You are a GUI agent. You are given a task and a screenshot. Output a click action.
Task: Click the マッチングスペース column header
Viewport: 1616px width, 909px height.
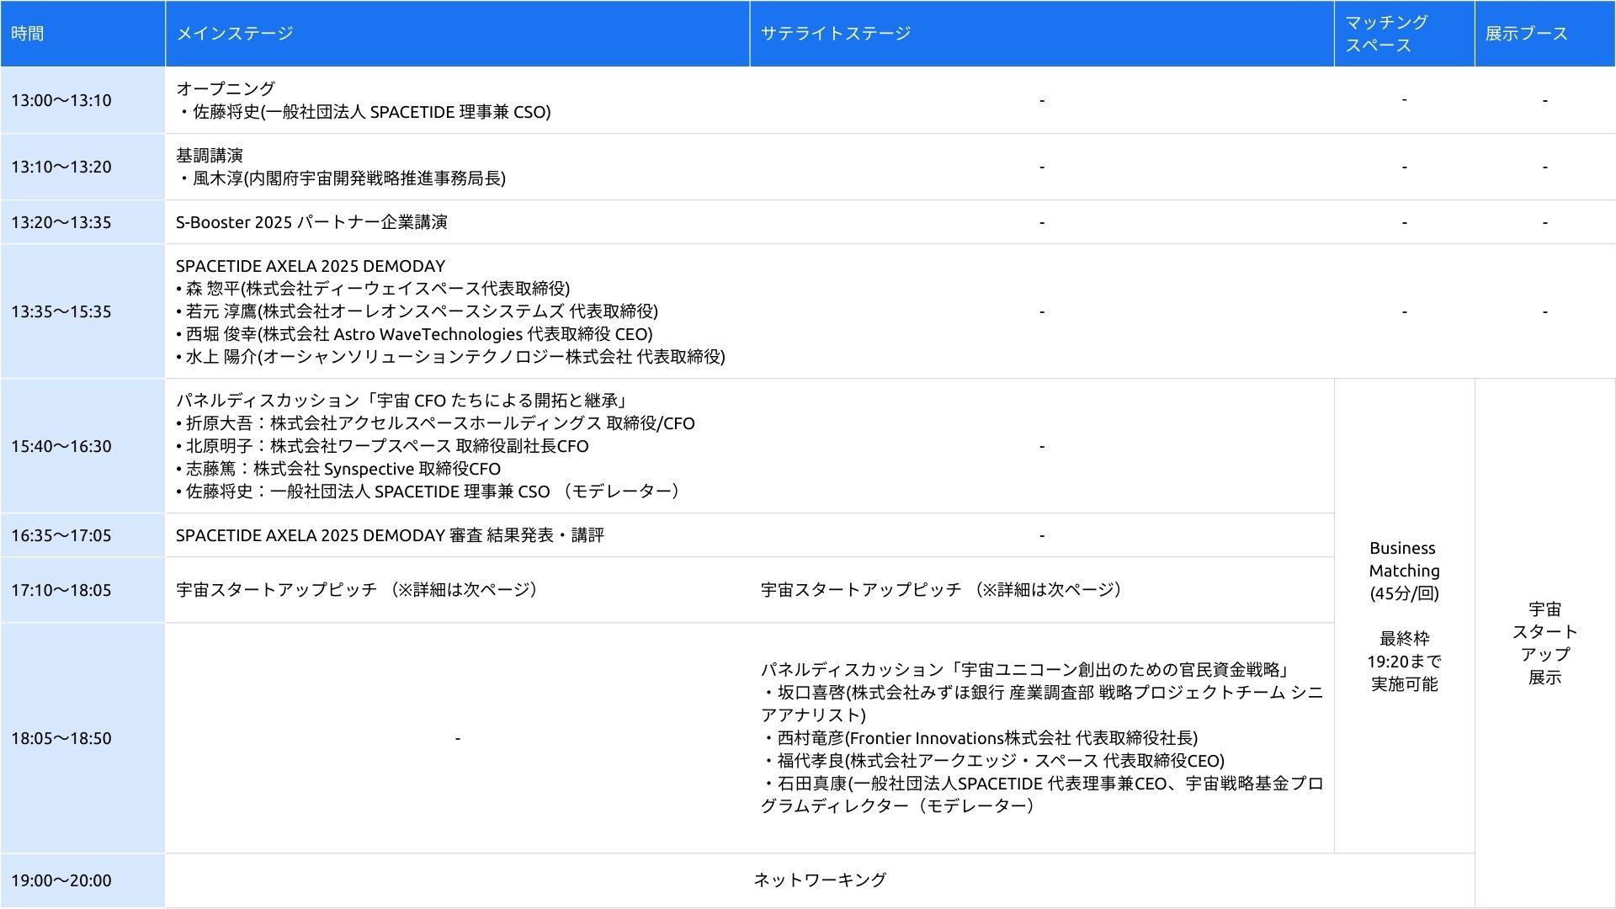click(1404, 34)
